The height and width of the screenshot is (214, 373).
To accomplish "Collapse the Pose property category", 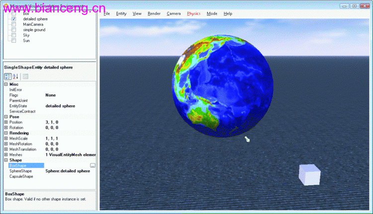I will (x=6, y=117).
